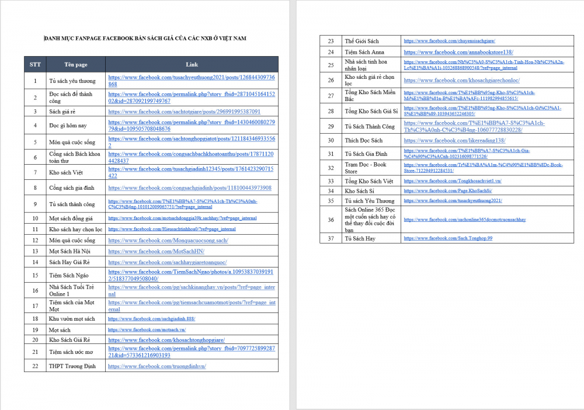584x410 pixels.
Task: Click the khosachtonghopgiare link
Action: [167, 339]
